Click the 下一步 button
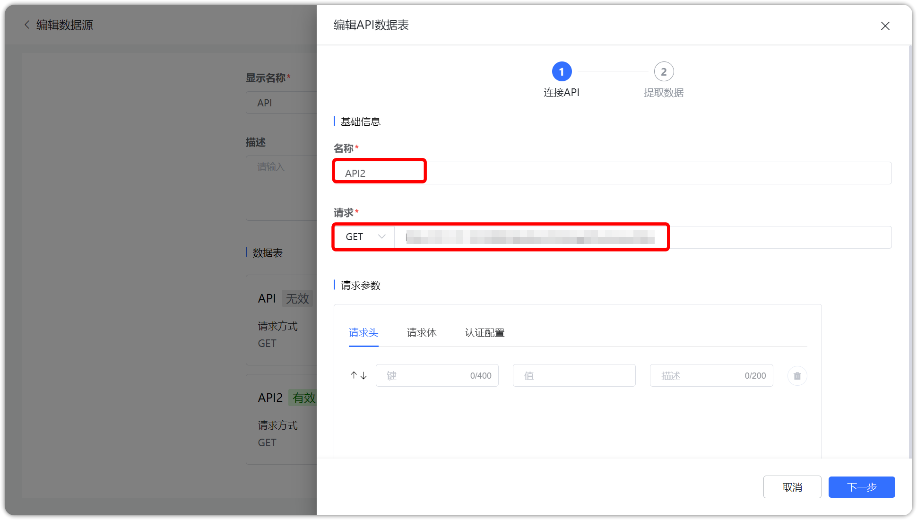 tap(861, 487)
